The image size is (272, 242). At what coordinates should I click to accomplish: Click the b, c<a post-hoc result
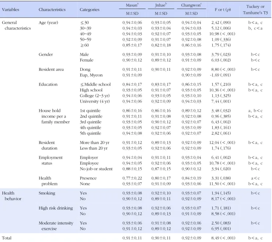click(255, 28)
